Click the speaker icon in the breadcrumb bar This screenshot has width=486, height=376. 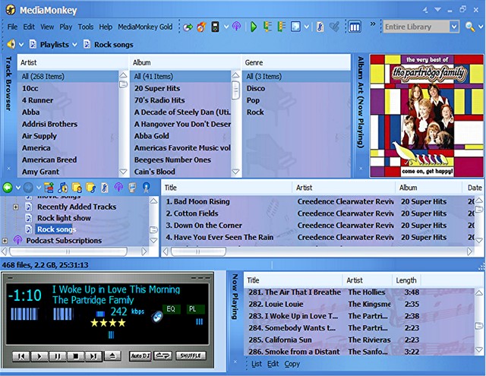coord(11,44)
